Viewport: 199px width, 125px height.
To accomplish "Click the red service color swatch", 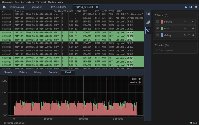I will click(x=162, y=22).
